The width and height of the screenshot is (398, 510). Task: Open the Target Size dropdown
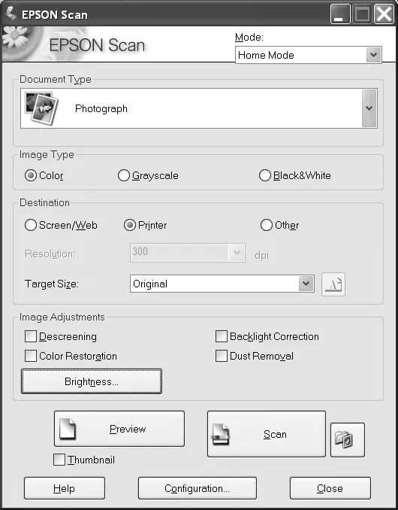pyautogui.click(x=222, y=284)
